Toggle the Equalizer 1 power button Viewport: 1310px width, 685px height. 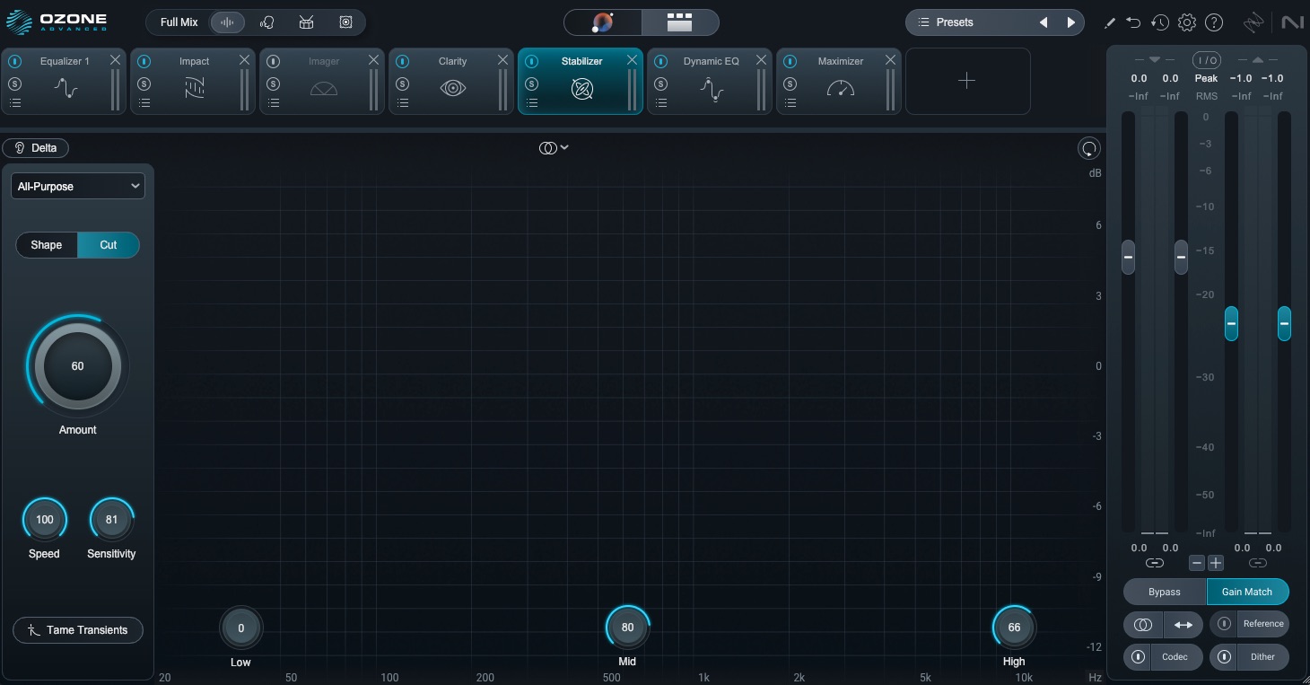[x=14, y=62]
